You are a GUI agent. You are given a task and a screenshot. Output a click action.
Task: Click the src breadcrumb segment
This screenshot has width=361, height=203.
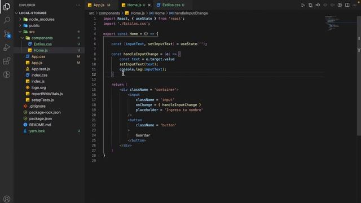click(x=91, y=14)
